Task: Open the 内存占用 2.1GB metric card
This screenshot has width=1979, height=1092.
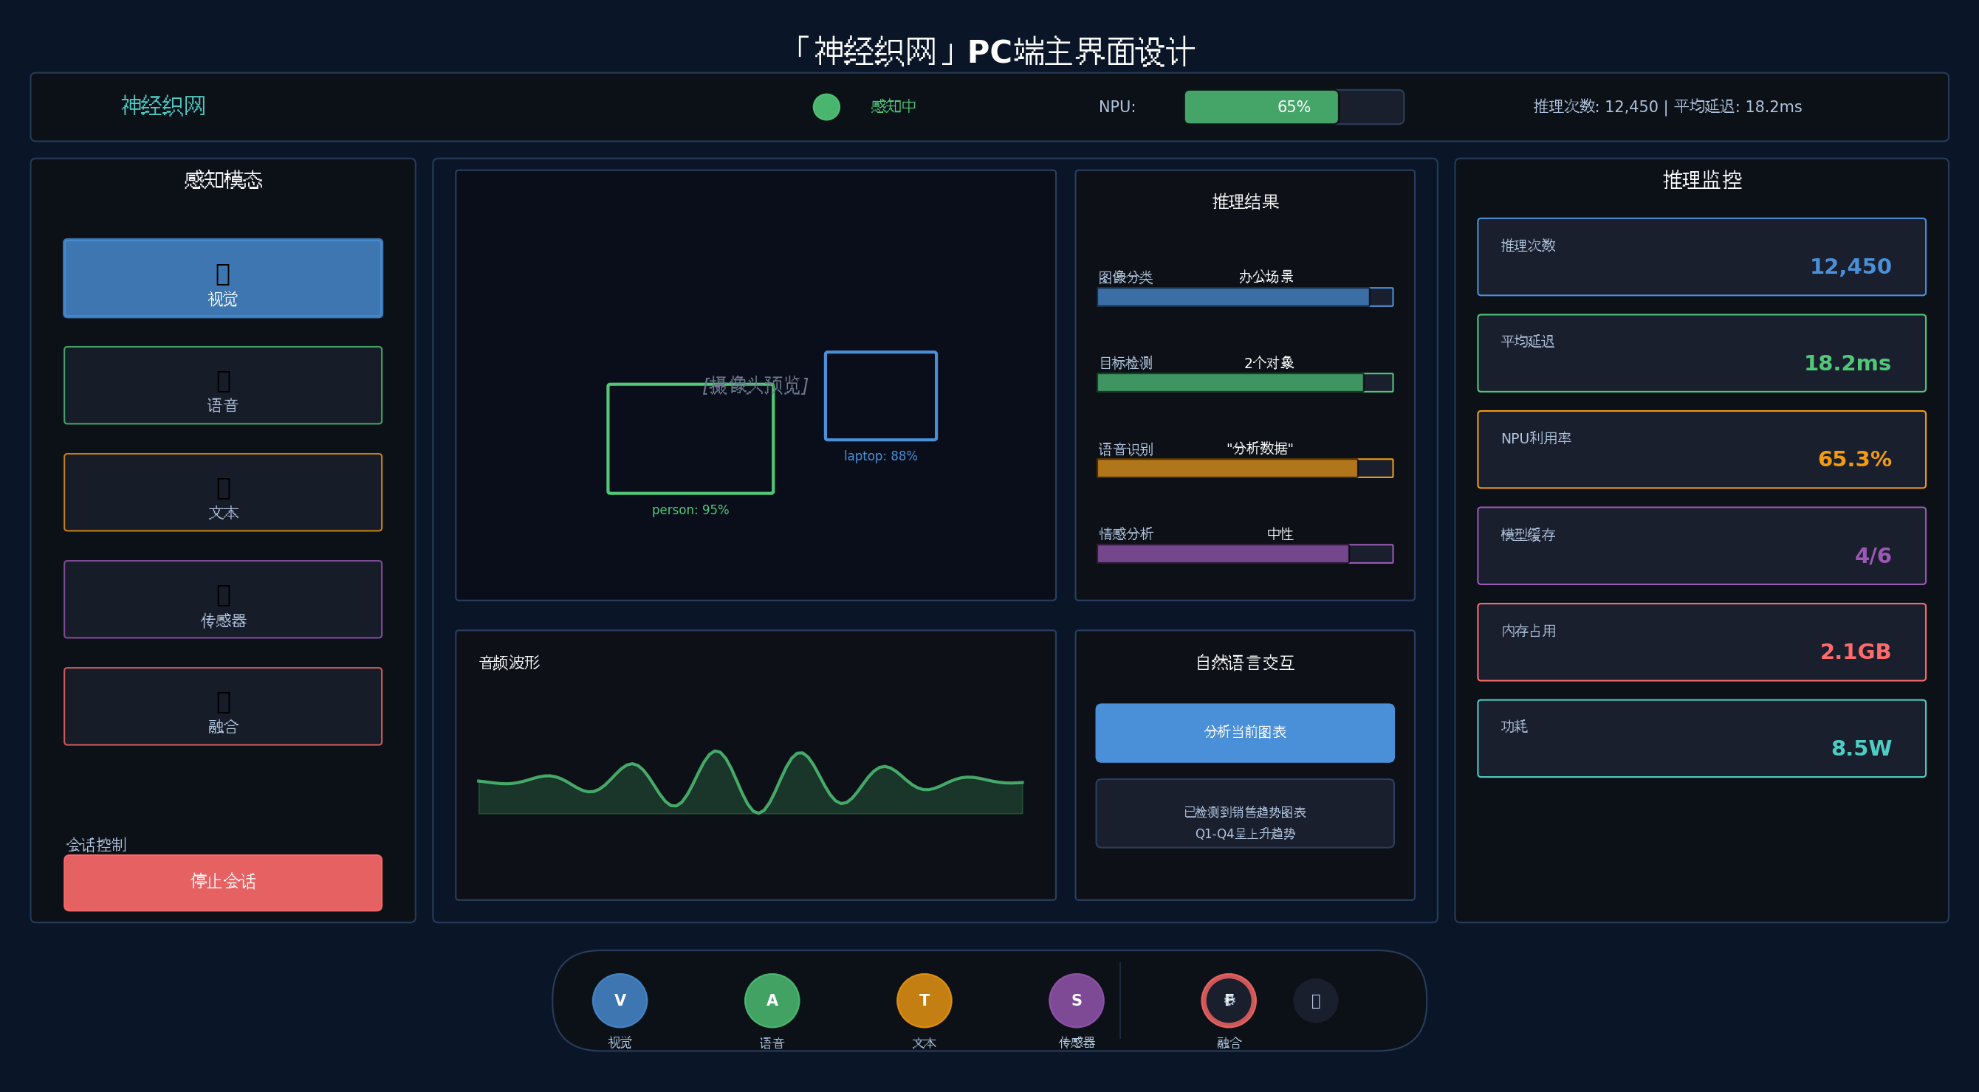Action: tap(1701, 643)
